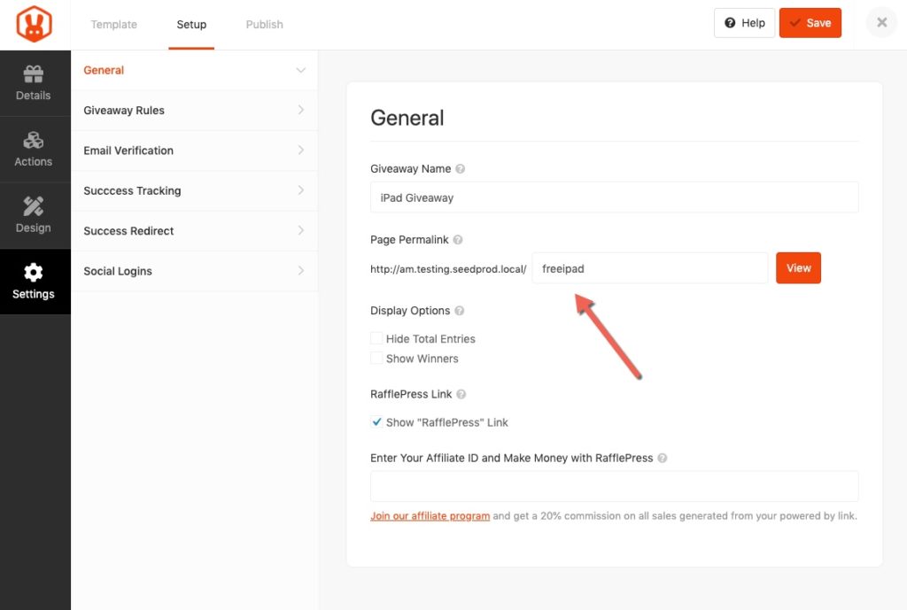Open the Help button
907x610 pixels.
[744, 23]
